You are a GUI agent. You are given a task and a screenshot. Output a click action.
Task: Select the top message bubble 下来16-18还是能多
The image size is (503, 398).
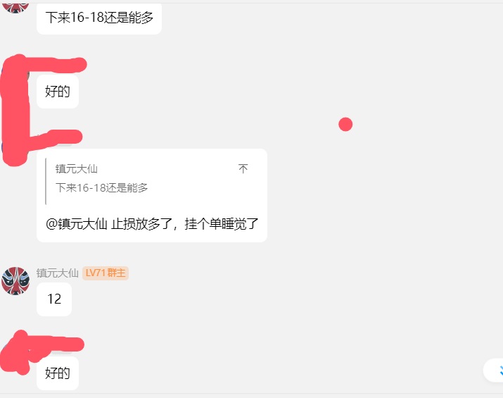[99, 18]
